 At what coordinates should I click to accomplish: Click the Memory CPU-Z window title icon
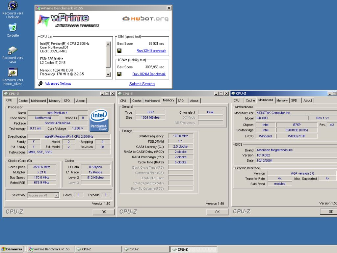point(120,94)
